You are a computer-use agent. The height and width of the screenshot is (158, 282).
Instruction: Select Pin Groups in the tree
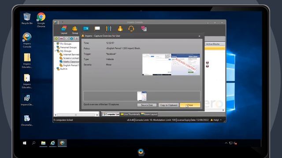(66, 44)
